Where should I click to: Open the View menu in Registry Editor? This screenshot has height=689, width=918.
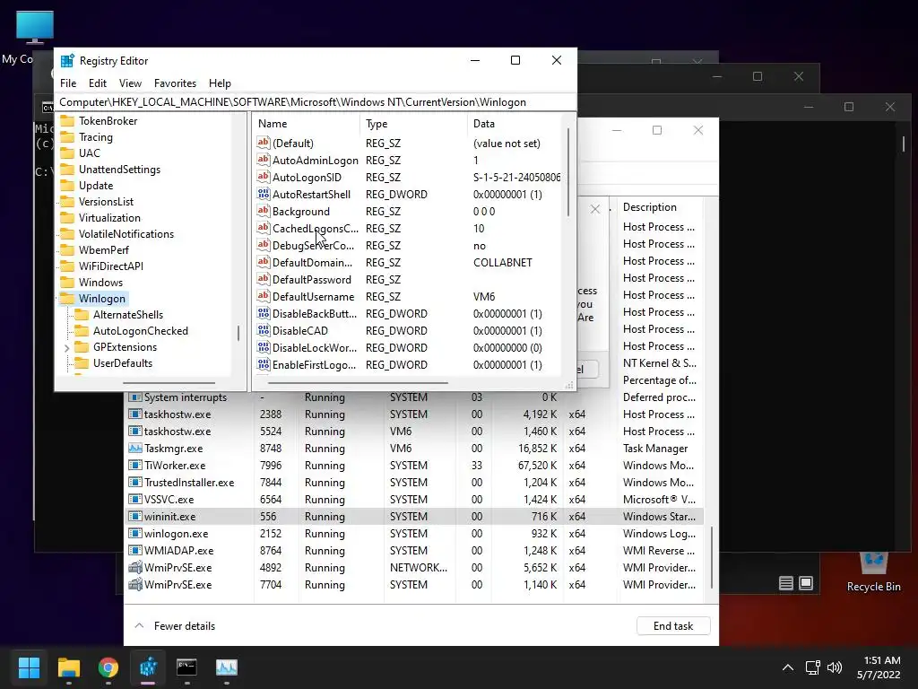point(130,83)
